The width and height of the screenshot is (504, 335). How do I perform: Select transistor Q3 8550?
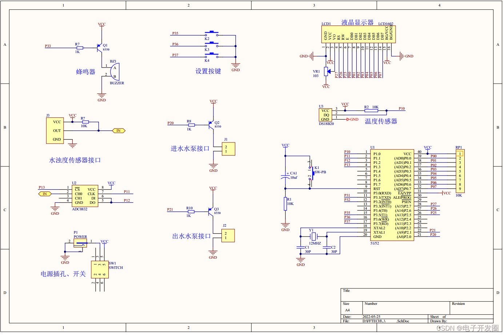click(x=211, y=211)
